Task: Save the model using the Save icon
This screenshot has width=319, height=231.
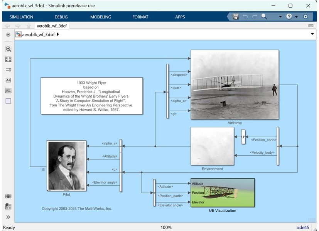Action: (236, 17)
